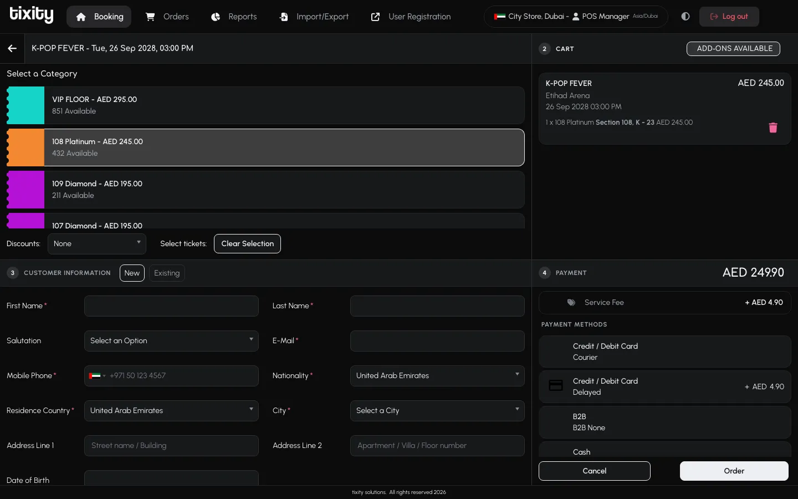Select the orange 108 Platinum swatch
Viewport: 798px width, 499px height.
pos(25,147)
